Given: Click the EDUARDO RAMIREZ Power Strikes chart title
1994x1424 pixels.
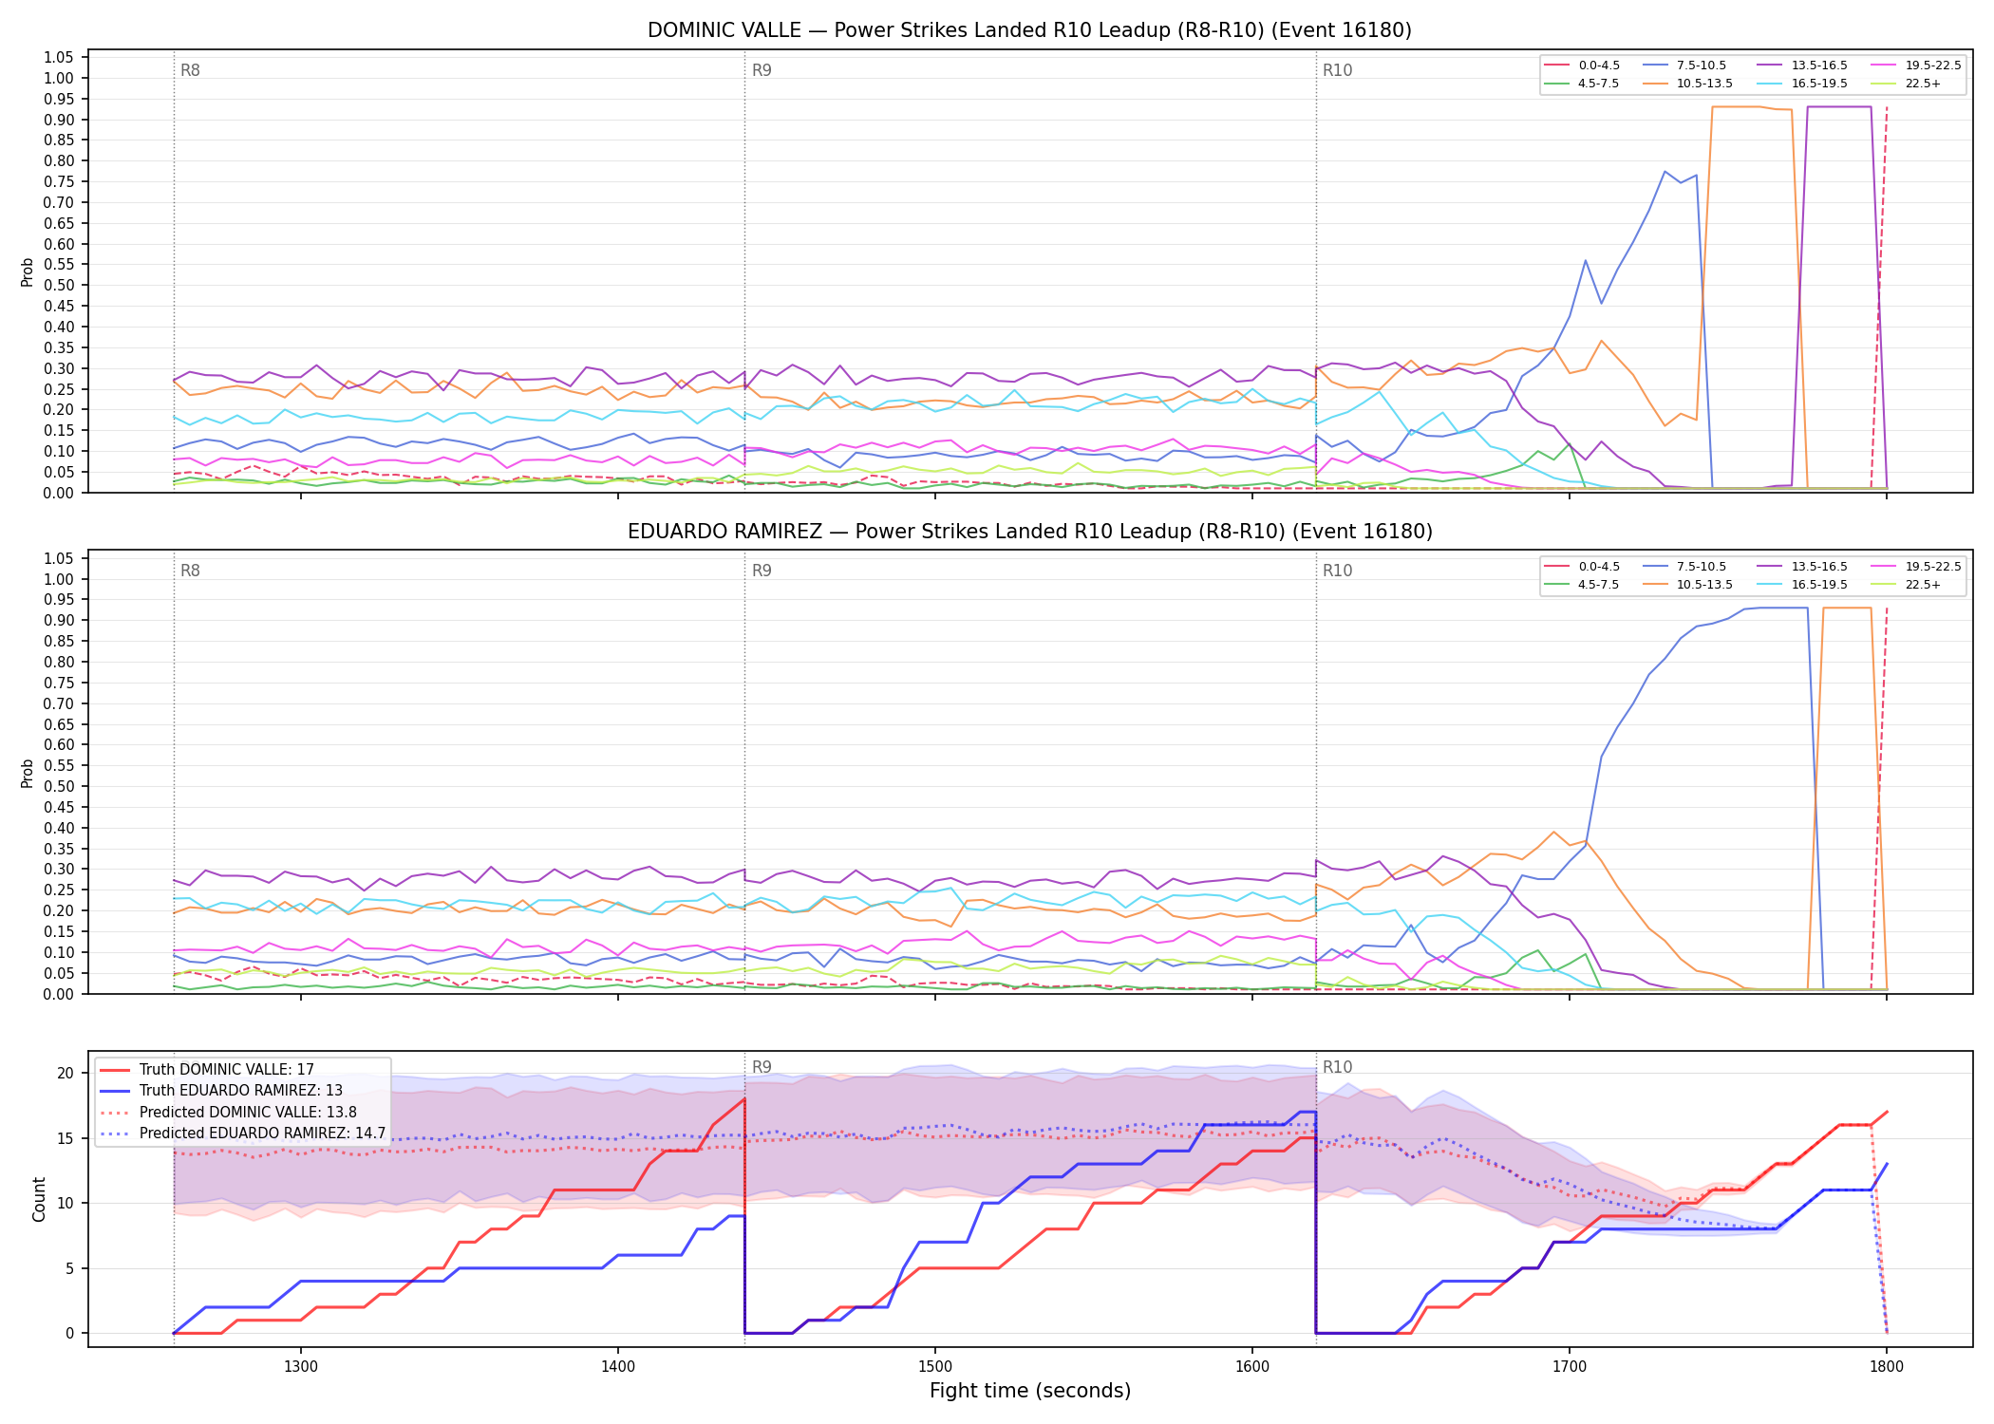Looking at the screenshot, I should 1029,532.
